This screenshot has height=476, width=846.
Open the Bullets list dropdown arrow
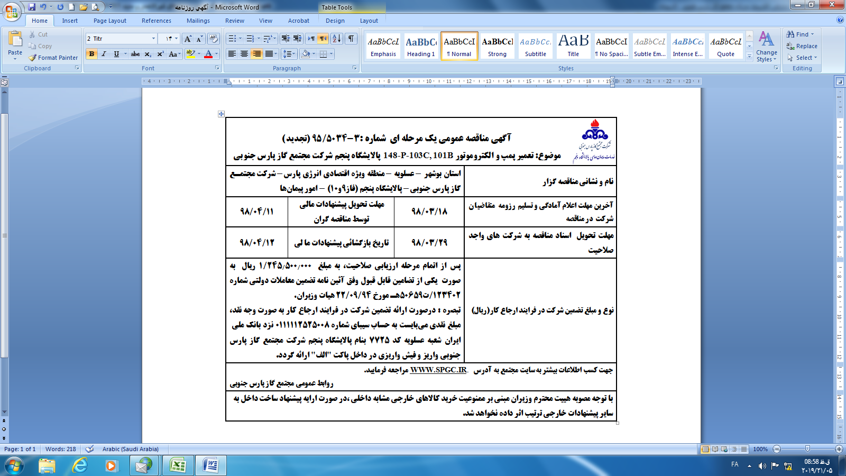[240, 39]
